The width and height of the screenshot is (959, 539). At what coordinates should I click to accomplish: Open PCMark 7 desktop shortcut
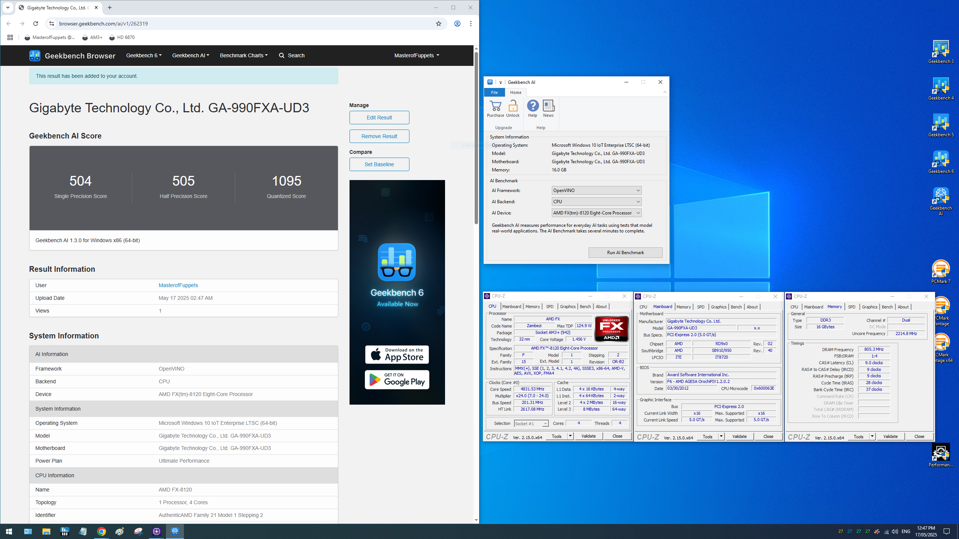[x=941, y=272]
